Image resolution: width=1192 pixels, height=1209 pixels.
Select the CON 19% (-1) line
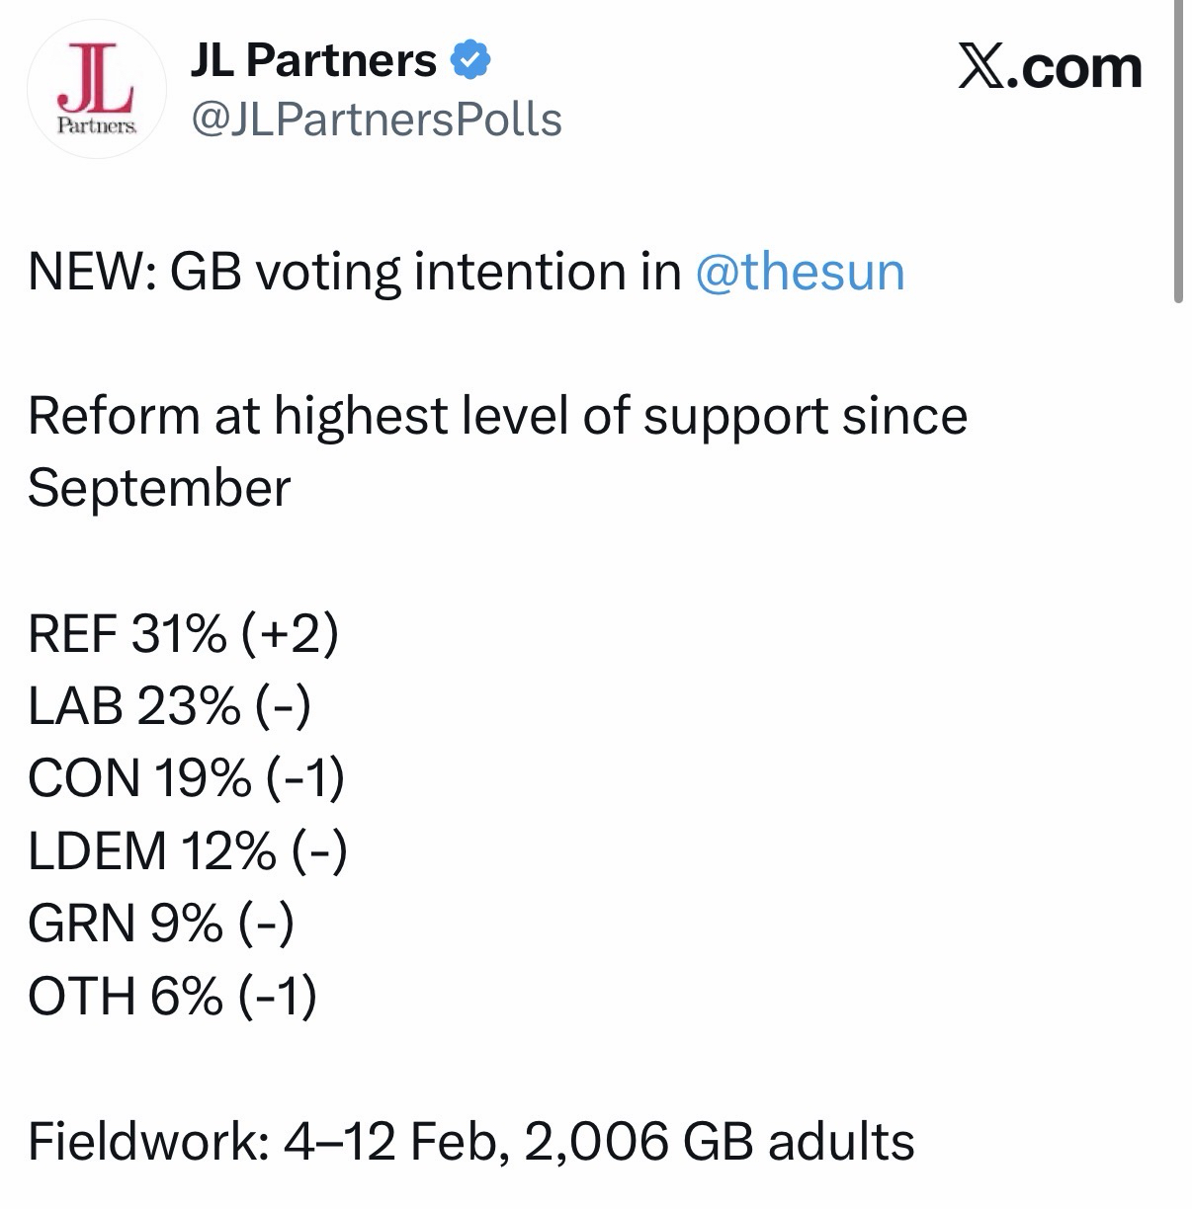pyautogui.click(x=186, y=778)
